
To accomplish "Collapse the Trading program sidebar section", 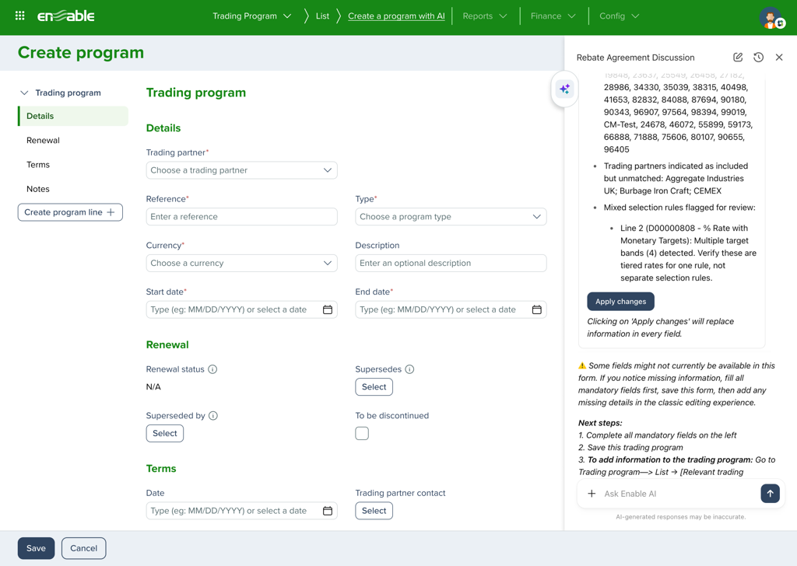I will (x=24, y=93).
